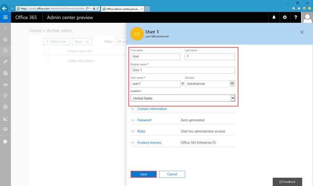The image size is (313, 186).
Task: Open the Domain dropdown
Action: [210, 84]
